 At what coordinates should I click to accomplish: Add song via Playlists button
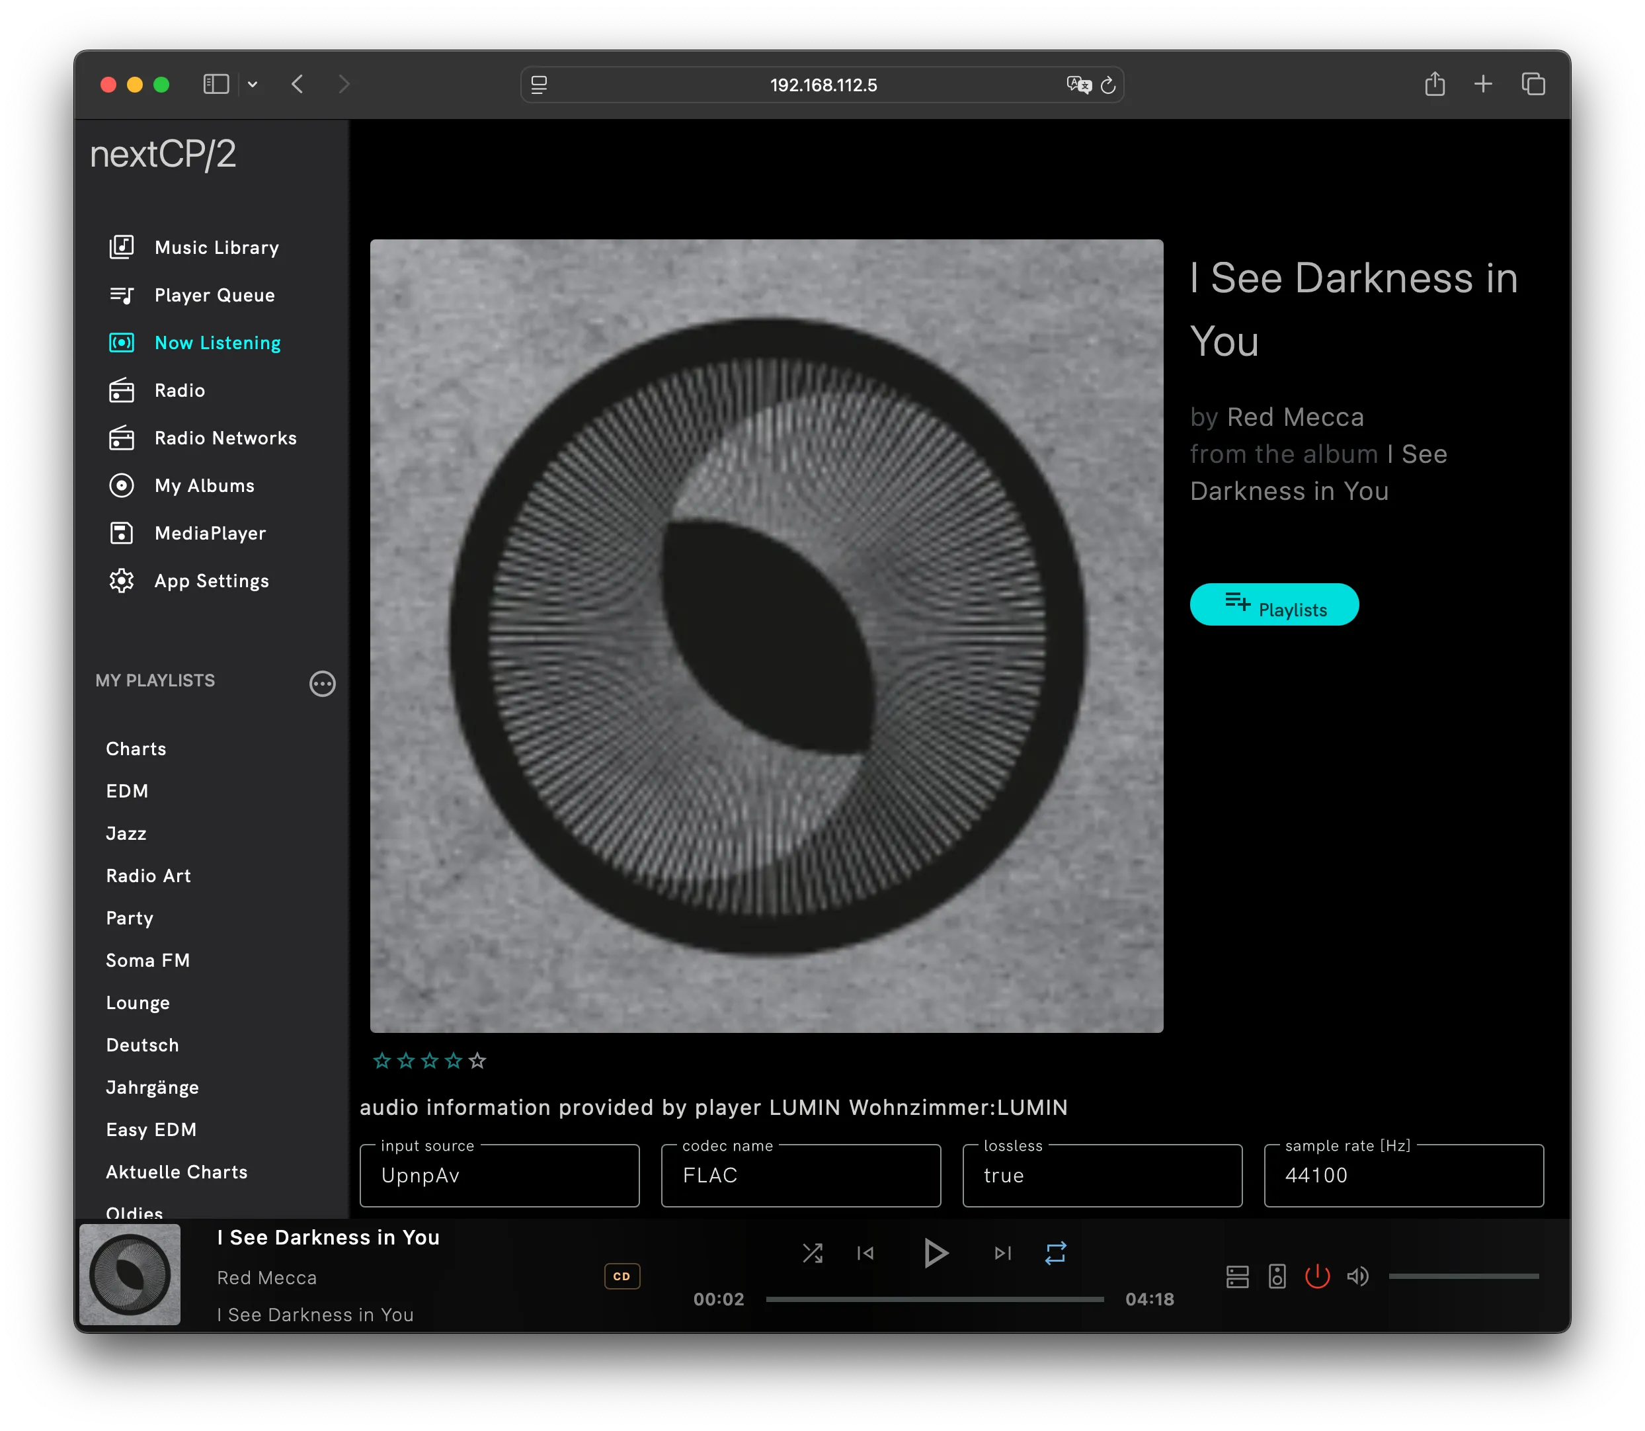tap(1273, 604)
